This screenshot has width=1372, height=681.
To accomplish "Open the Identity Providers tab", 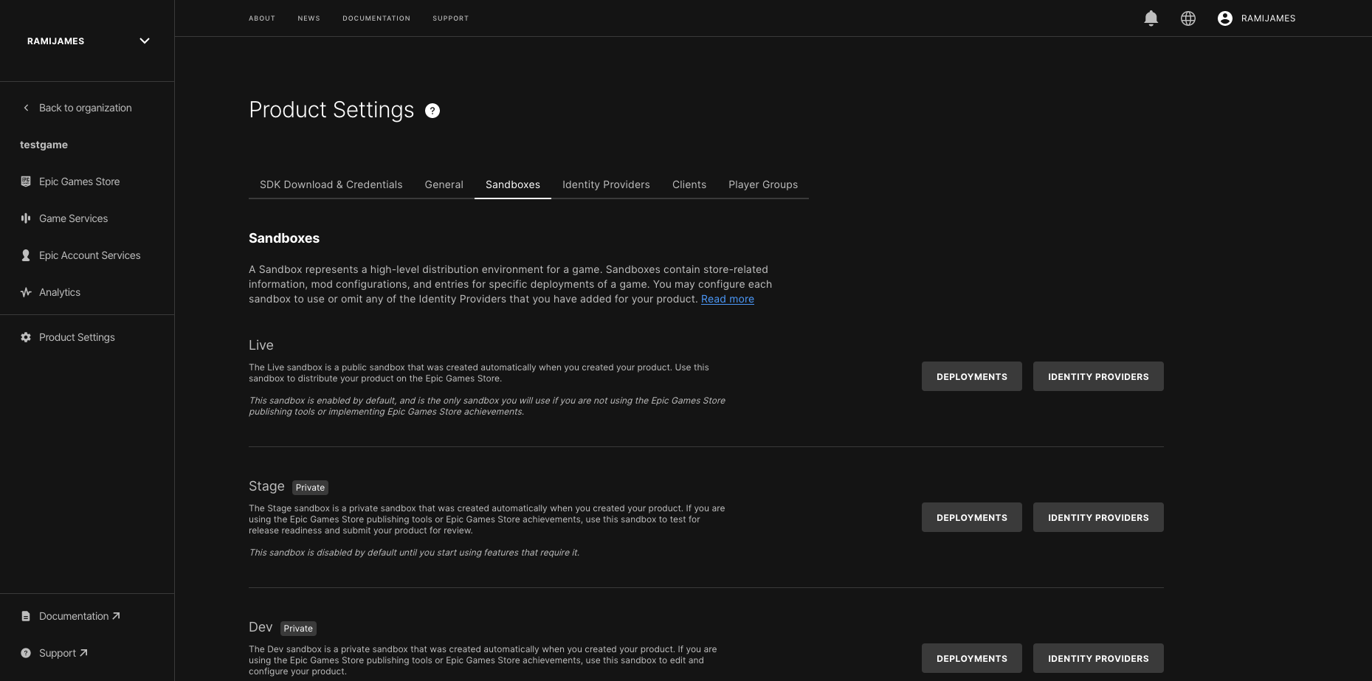I will tap(606, 184).
